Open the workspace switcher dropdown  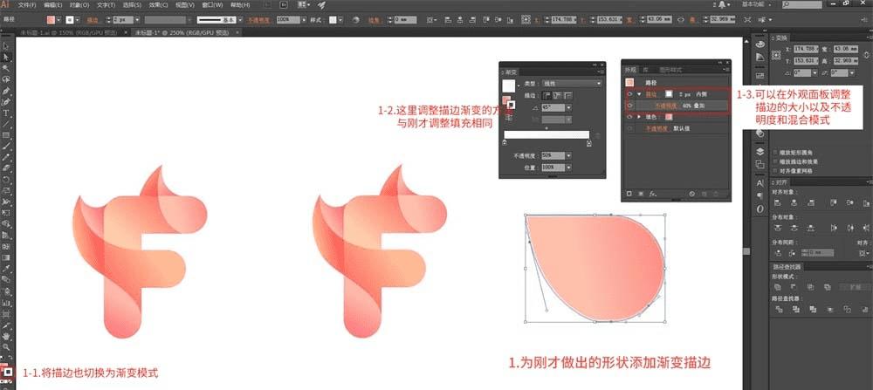(x=756, y=4)
